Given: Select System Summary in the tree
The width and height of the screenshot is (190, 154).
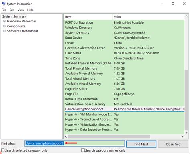Looking at the screenshot, I should pos(14,16).
